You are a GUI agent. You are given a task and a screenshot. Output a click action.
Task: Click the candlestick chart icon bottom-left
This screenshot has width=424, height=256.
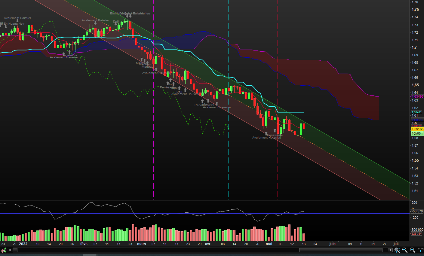pyautogui.click(x=4, y=250)
